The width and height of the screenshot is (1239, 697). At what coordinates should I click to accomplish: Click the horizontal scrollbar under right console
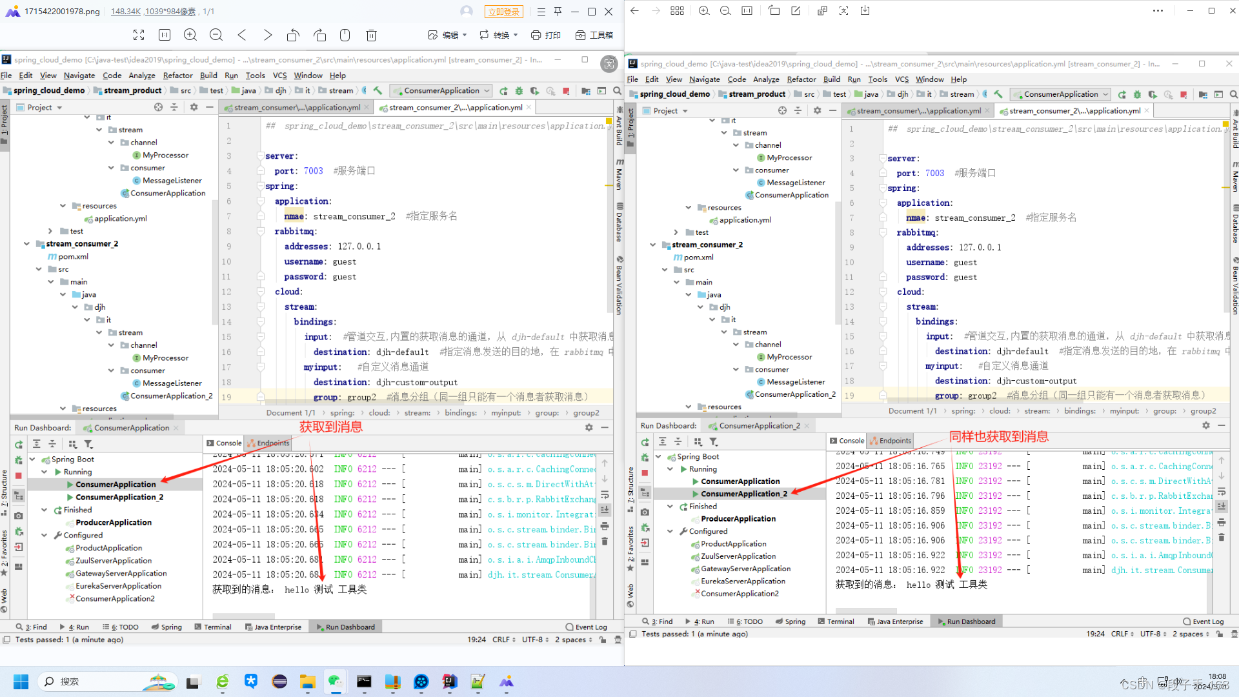click(x=866, y=610)
